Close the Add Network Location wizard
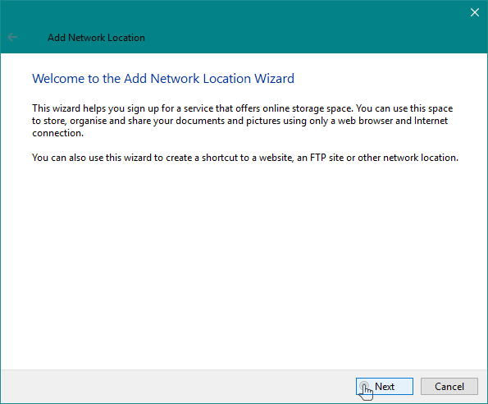 coord(475,12)
